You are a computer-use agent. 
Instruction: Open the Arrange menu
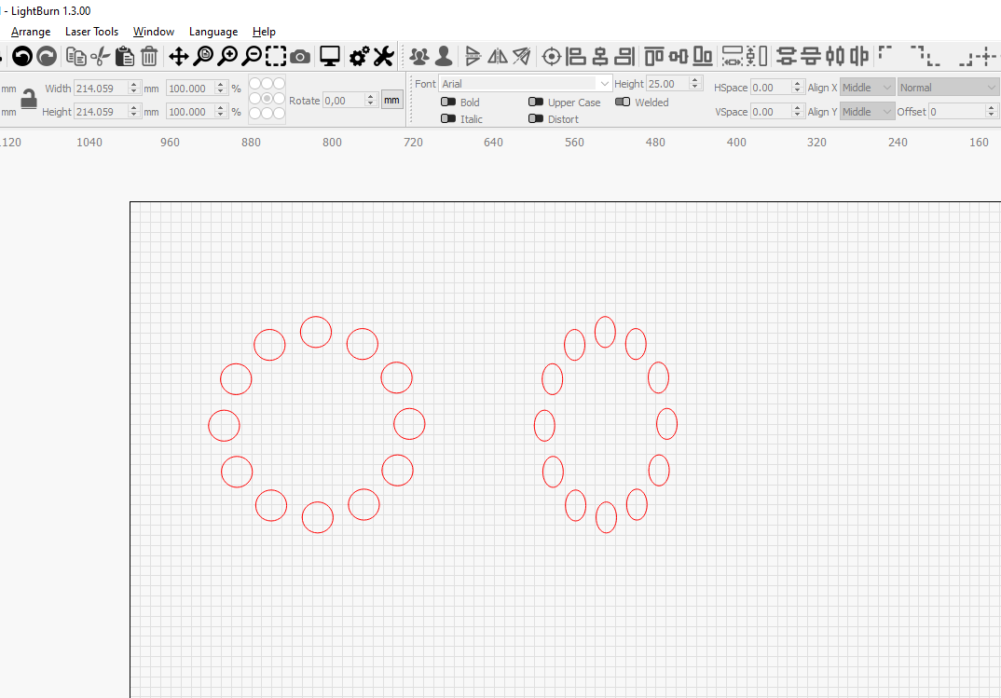coord(31,32)
